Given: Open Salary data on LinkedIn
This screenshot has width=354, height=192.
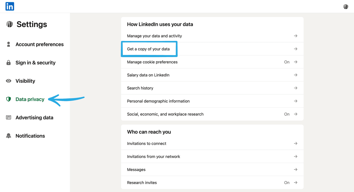Looking at the screenshot, I should [148, 75].
